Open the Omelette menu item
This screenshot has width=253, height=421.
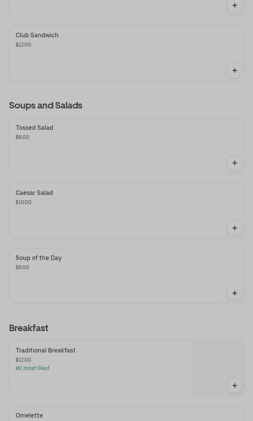(29, 415)
